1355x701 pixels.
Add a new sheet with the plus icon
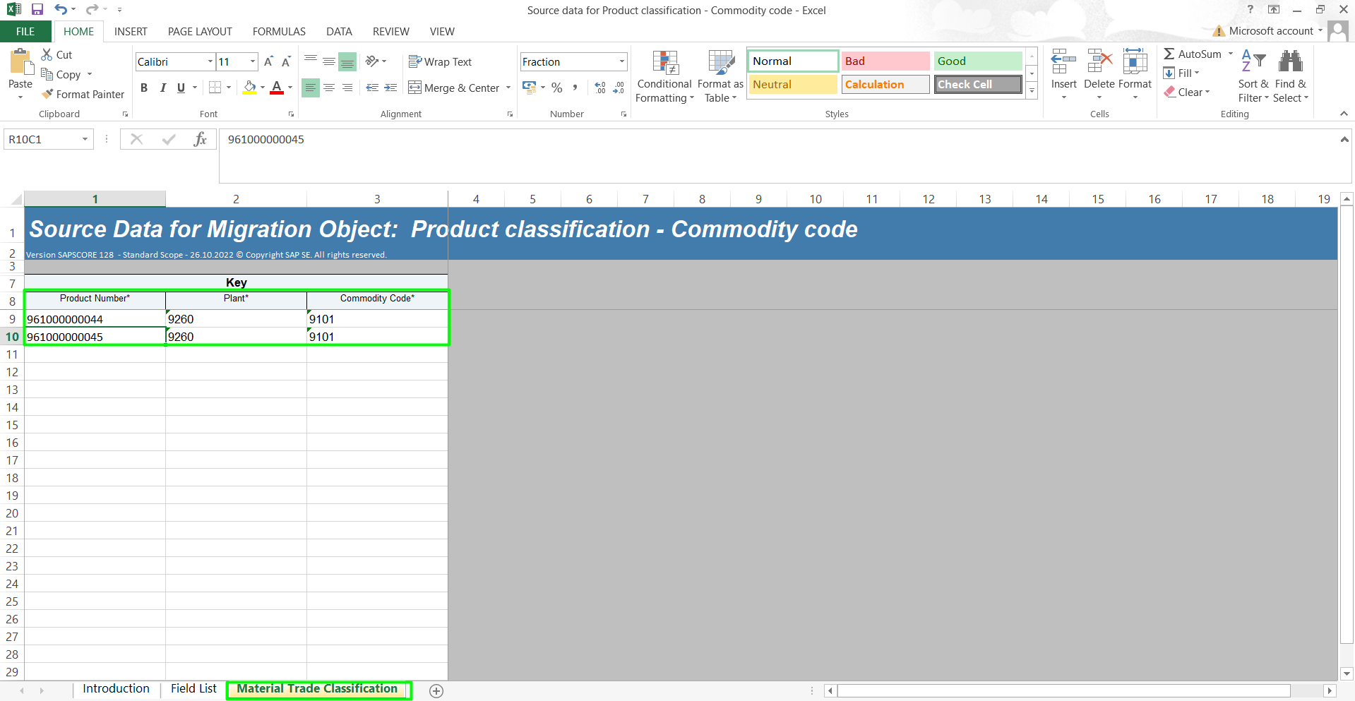coord(436,691)
